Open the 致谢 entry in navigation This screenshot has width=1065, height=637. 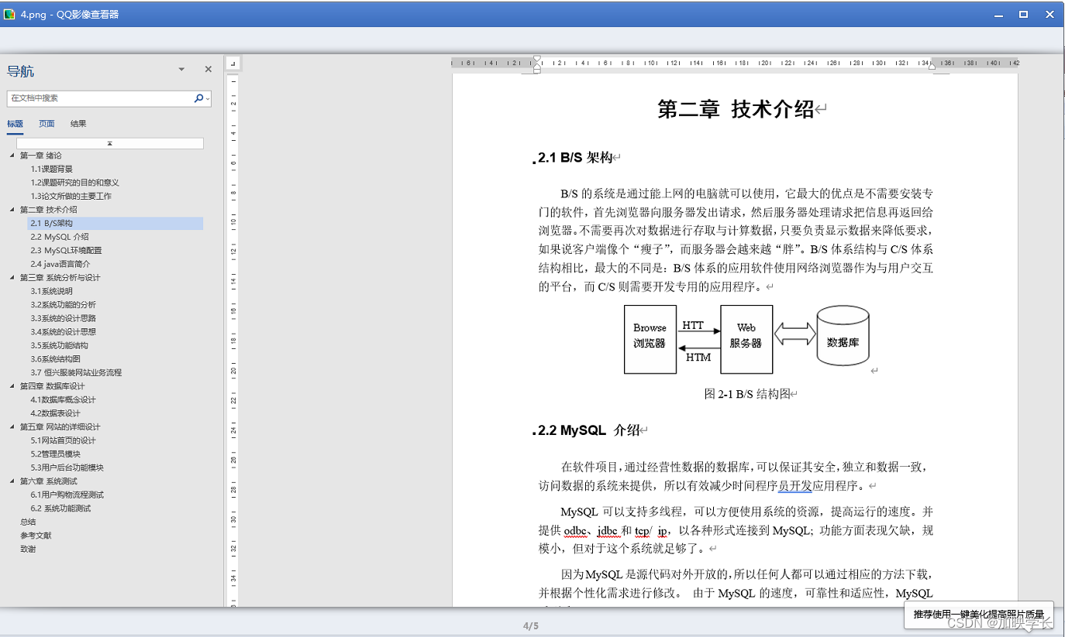(x=28, y=549)
